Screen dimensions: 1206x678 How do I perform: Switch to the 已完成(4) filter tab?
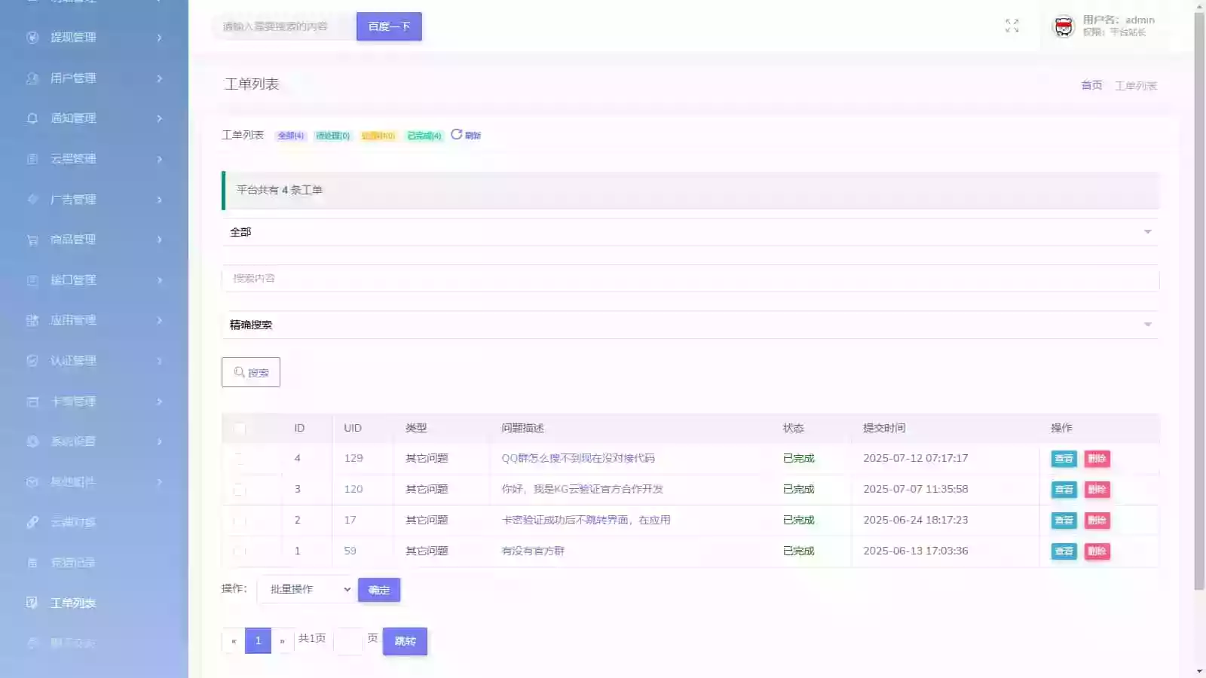coord(423,136)
